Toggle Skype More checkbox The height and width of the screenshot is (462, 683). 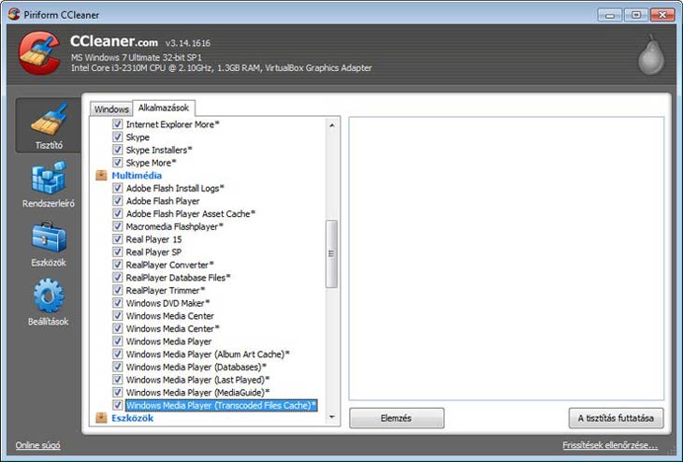pyautogui.click(x=117, y=163)
